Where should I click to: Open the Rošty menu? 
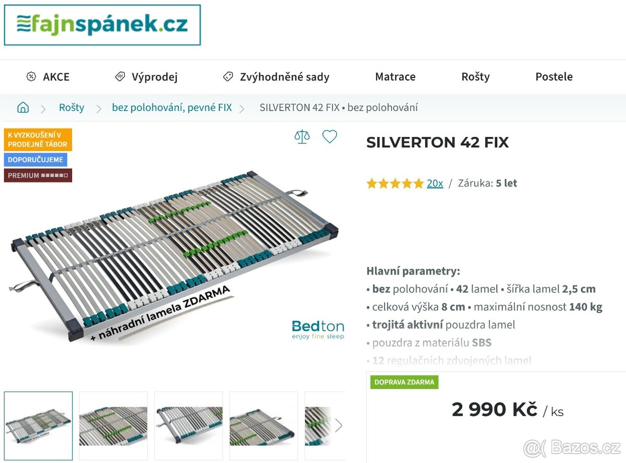pyautogui.click(x=476, y=77)
